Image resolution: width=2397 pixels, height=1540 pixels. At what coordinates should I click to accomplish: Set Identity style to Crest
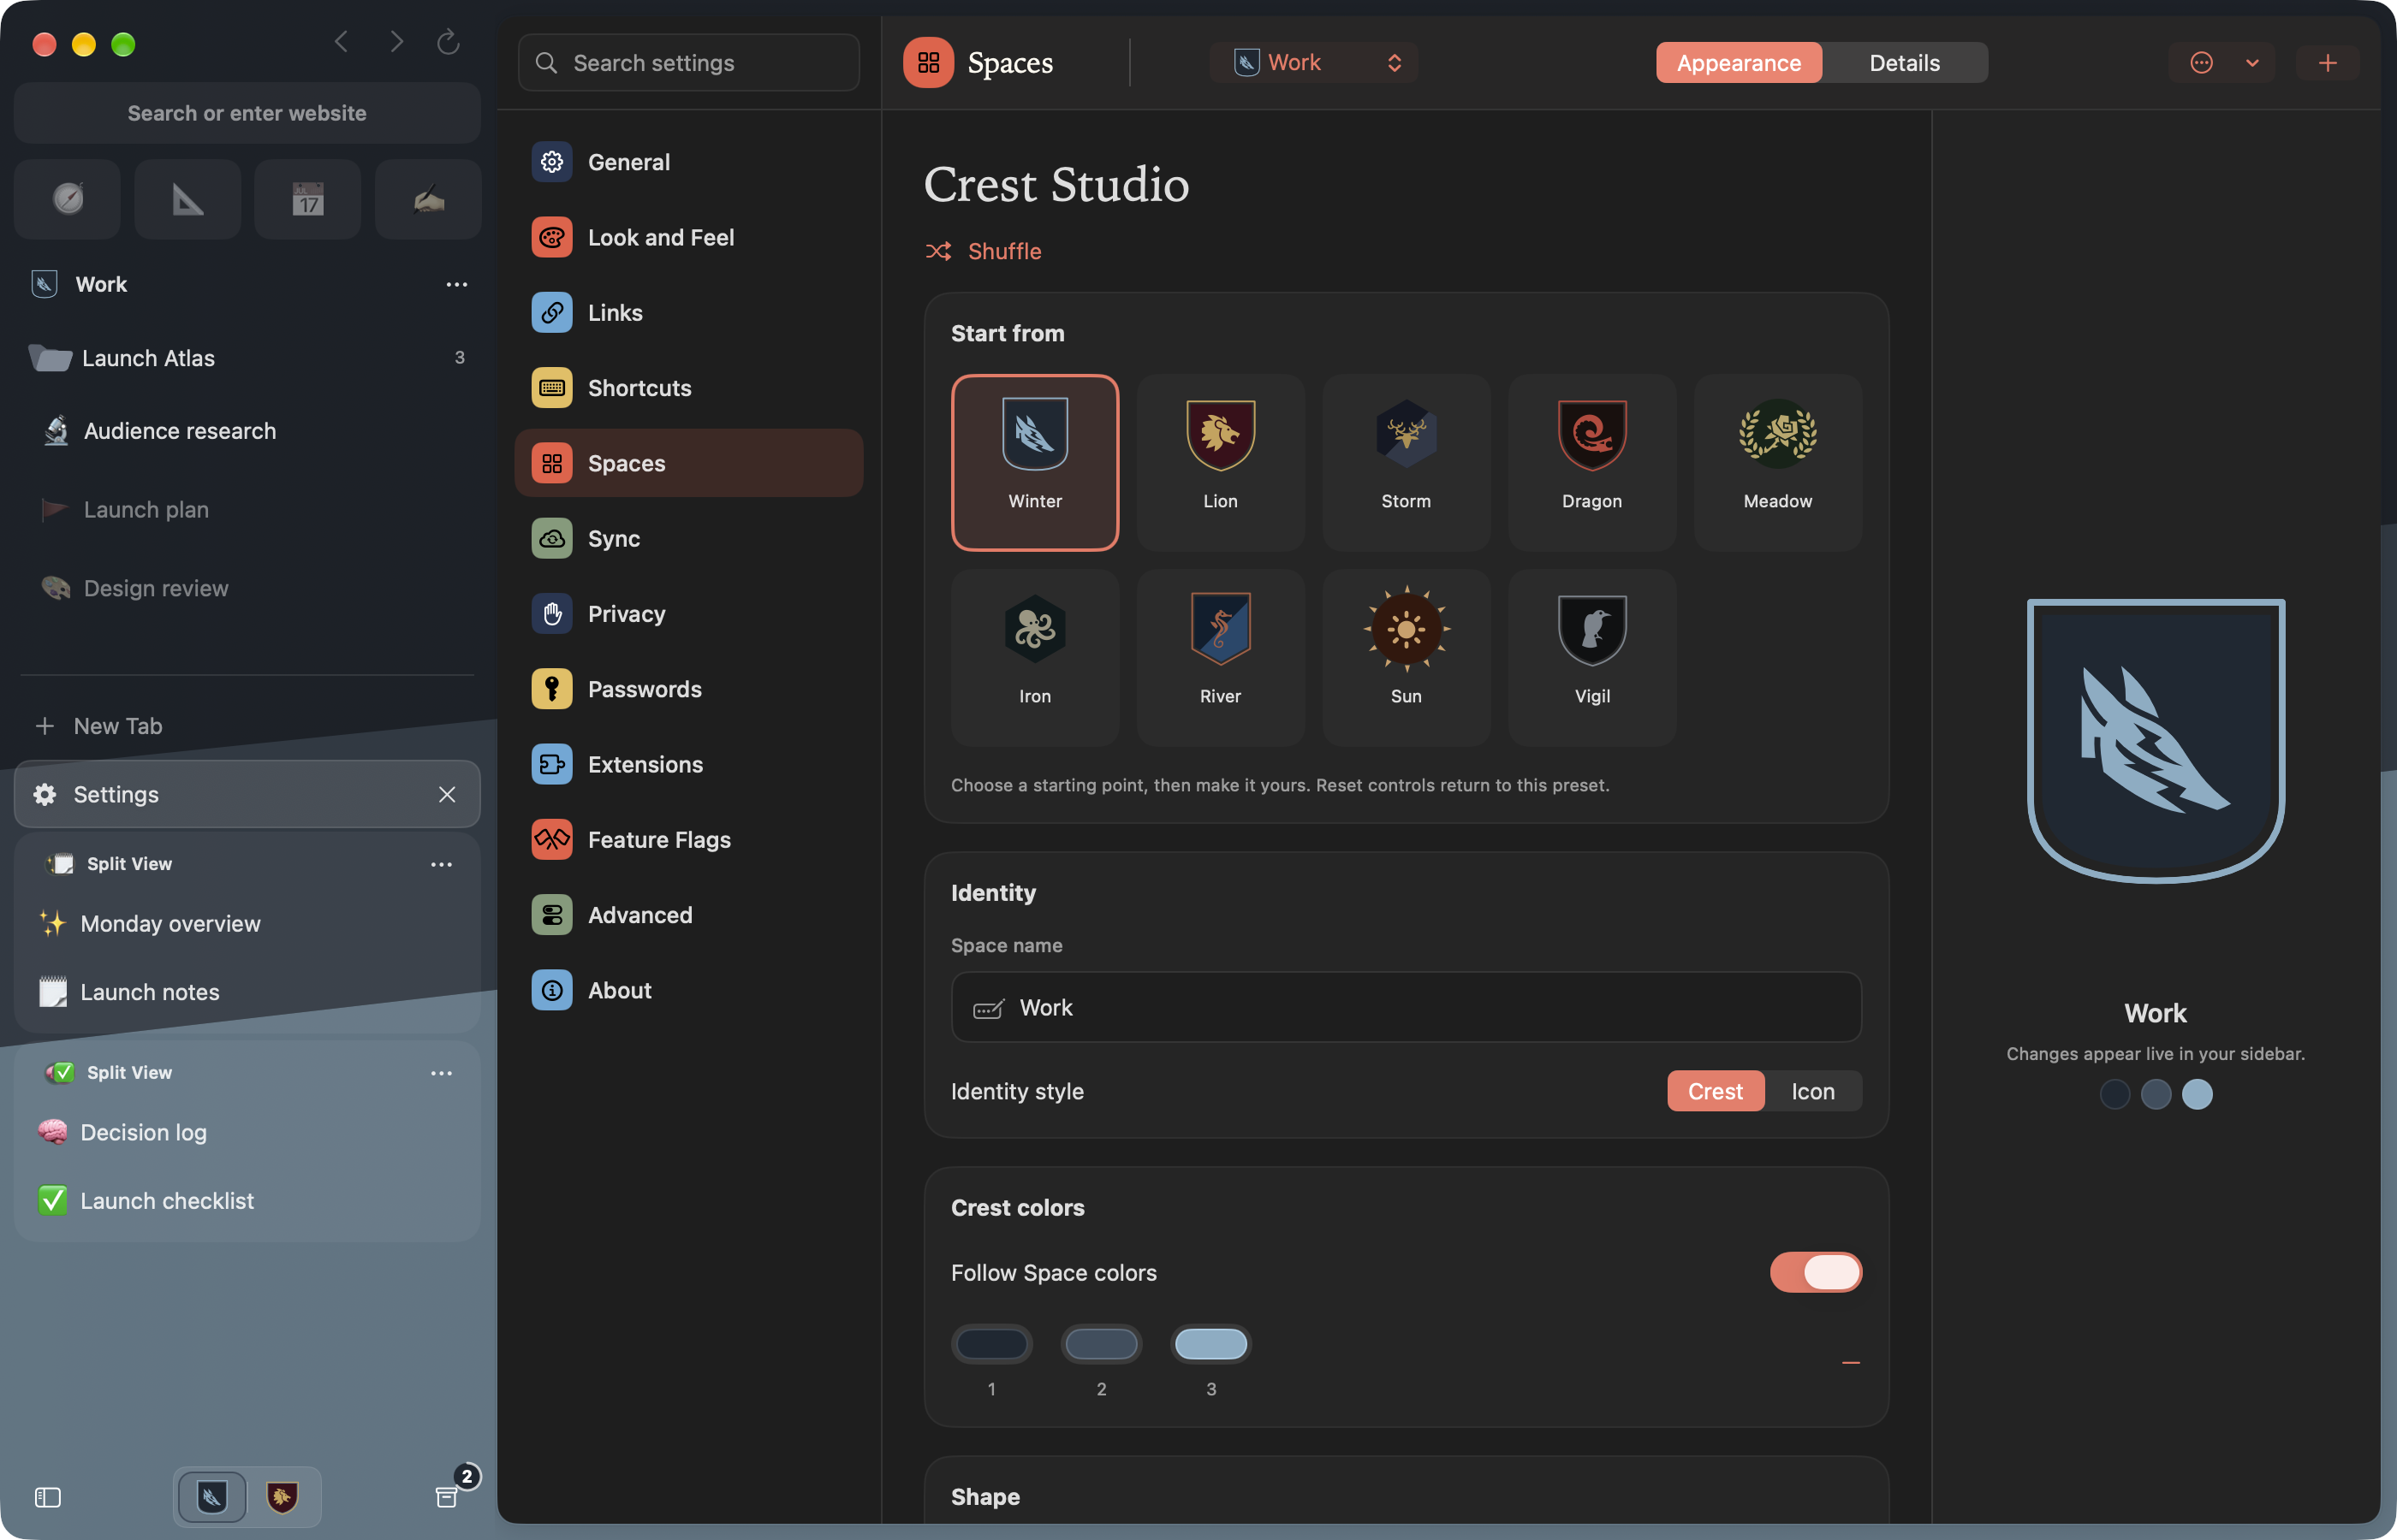(x=1715, y=1091)
